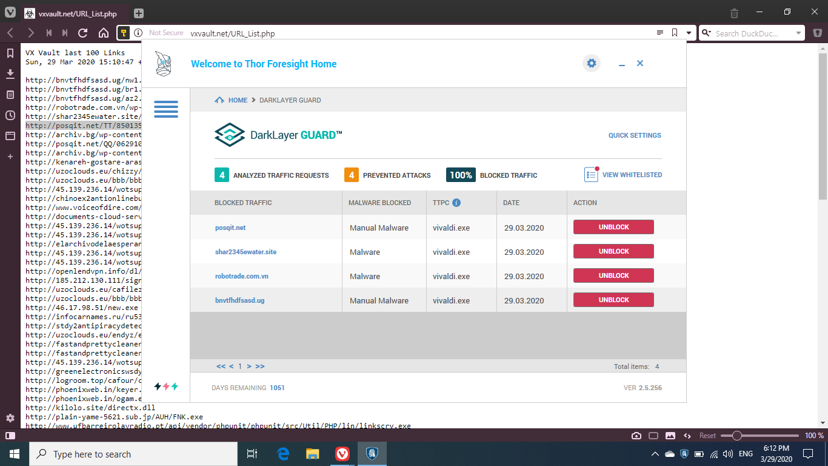Open the Vivaldi Notes panel
Image resolution: width=828 pixels, height=466 pixels.
tap(10, 95)
